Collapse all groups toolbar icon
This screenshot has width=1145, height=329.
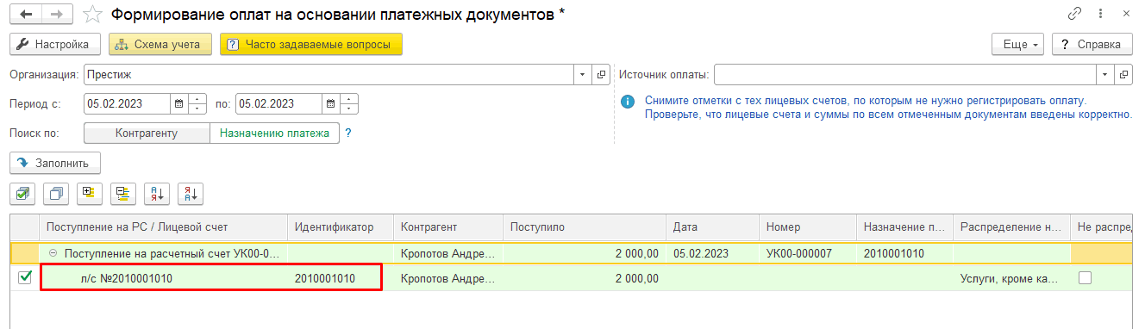tap(123, 194)
